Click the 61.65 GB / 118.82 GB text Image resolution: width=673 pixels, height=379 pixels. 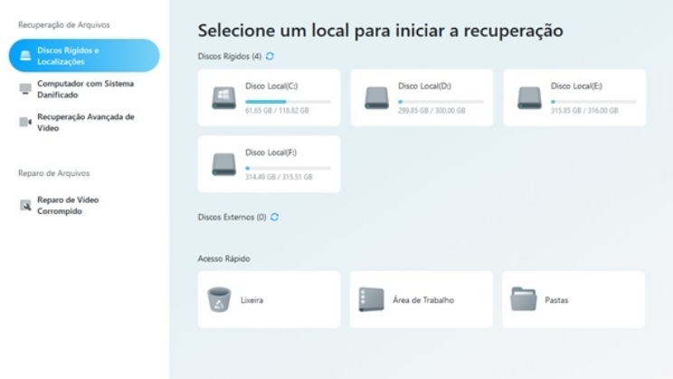pos(277,111)
